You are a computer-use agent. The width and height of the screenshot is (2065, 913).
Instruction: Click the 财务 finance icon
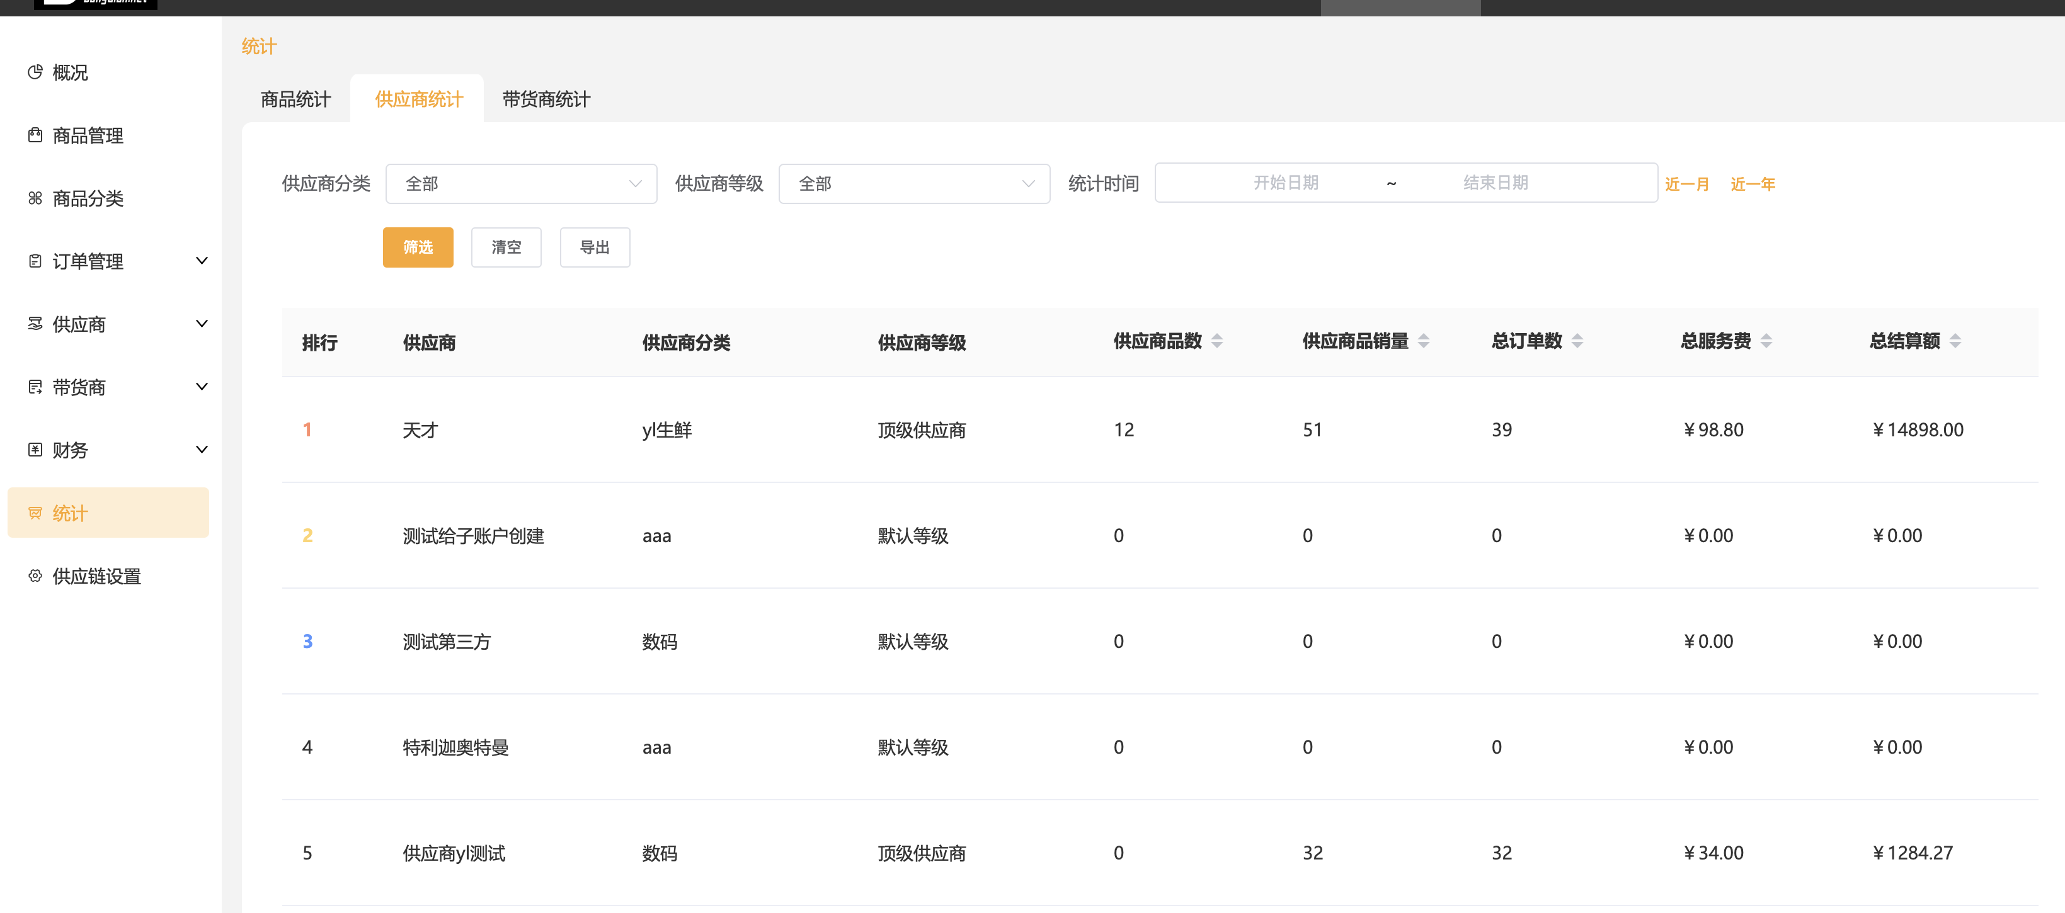35,450
